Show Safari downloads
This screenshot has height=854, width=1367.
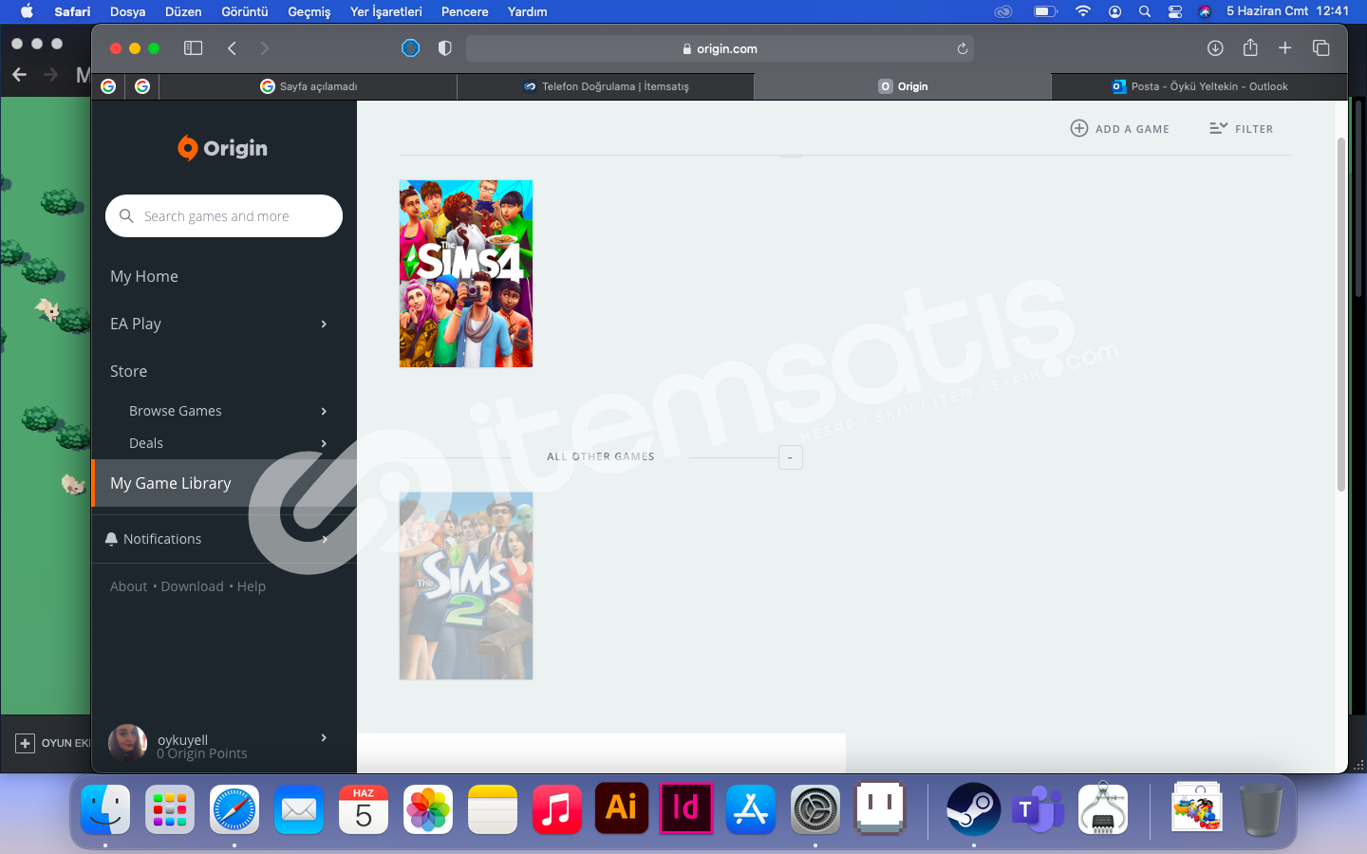click(x=1215, y=48)
